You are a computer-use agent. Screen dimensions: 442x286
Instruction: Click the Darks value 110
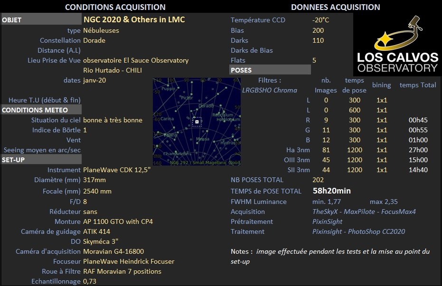pyautogui.click(x=318, y=40)
